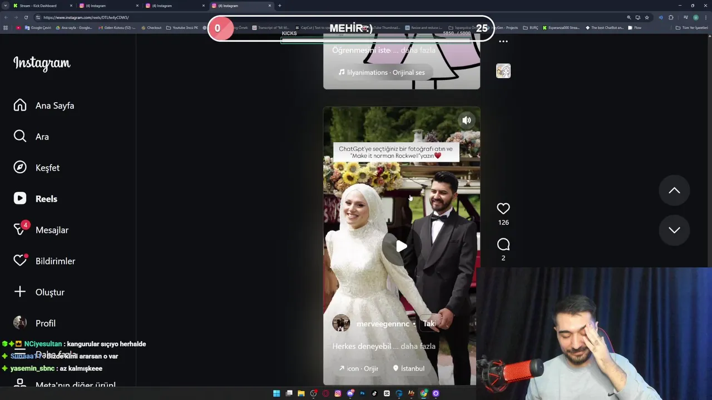Open Profil from sidebar avatar
This screenshot has height=400, width=712.
tap(34, 323)
